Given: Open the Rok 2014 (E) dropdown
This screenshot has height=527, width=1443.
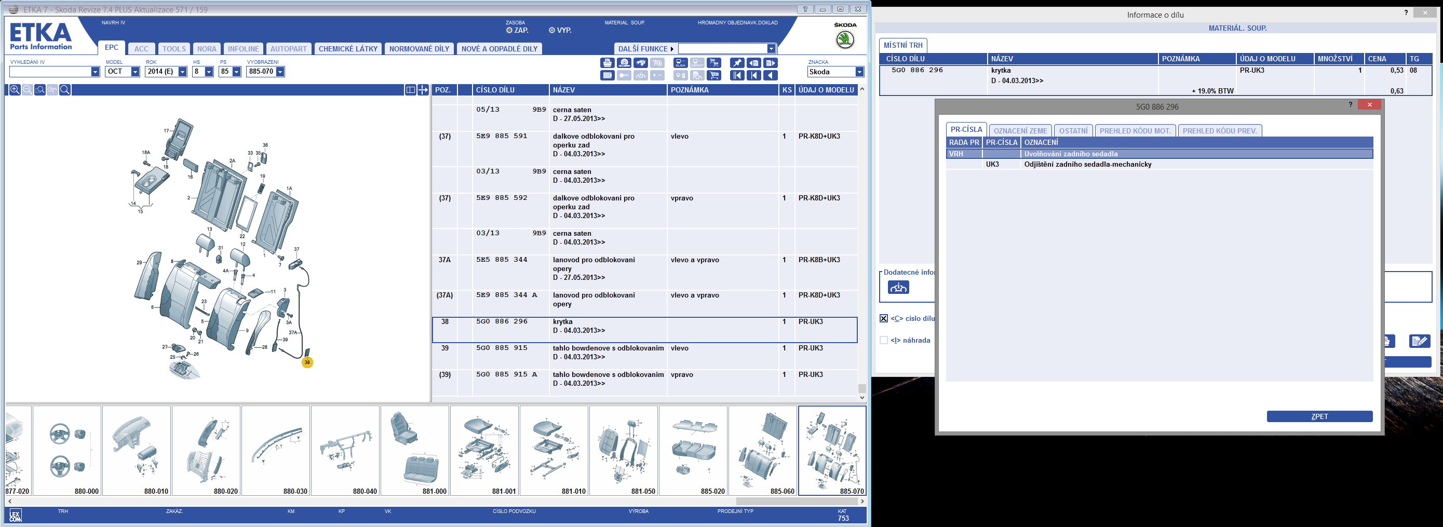Looking at the screenshot, I should (183, 72).
